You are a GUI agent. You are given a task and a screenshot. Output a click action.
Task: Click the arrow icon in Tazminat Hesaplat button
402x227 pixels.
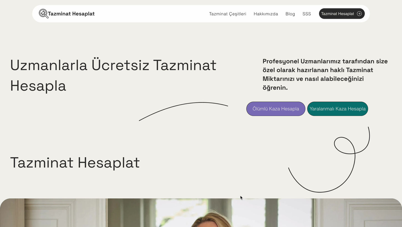359,14
